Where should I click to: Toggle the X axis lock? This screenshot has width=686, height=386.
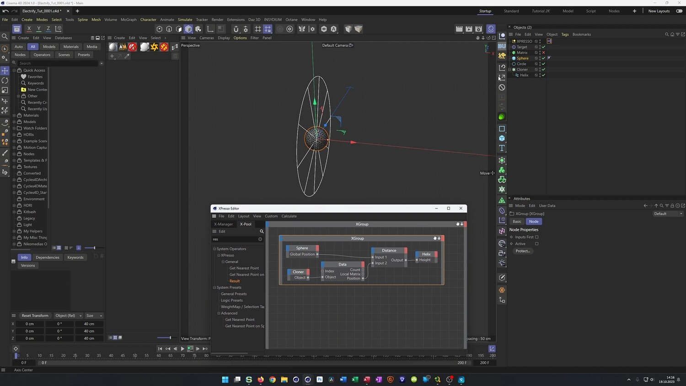coord(29,29)
